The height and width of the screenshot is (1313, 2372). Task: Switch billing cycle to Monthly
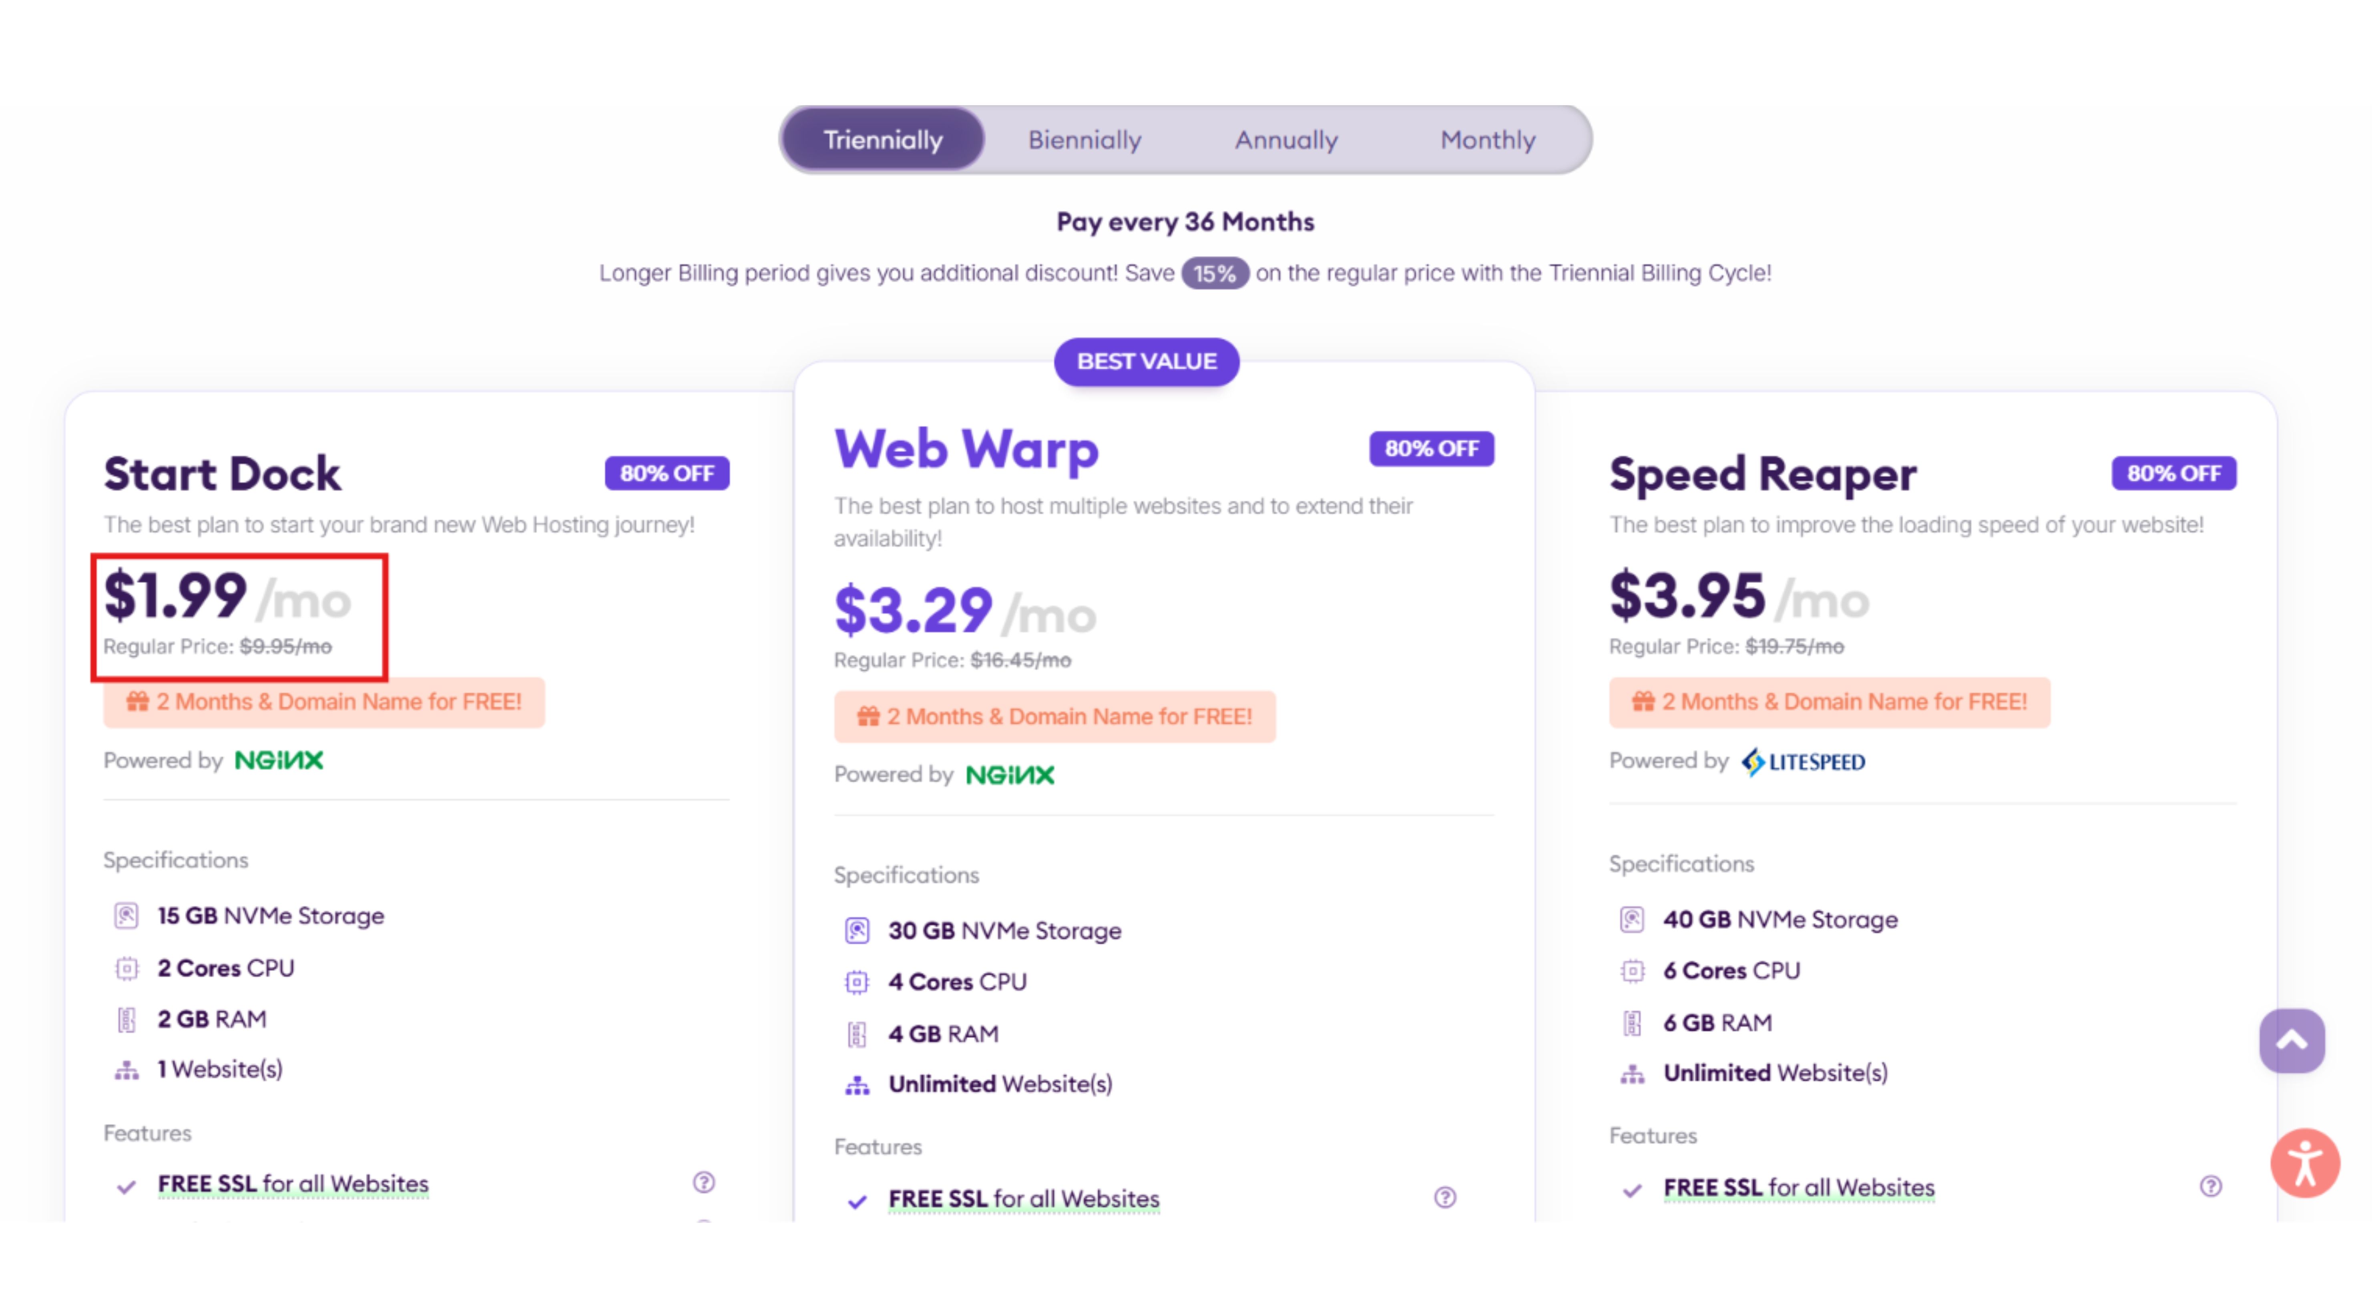[1487, 140]
